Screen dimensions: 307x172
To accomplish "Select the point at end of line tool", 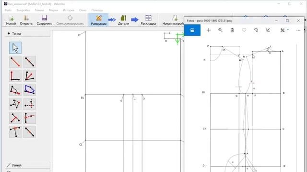I will [15, 62].
